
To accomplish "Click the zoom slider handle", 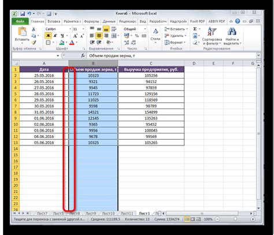I will tap(235, 219).
